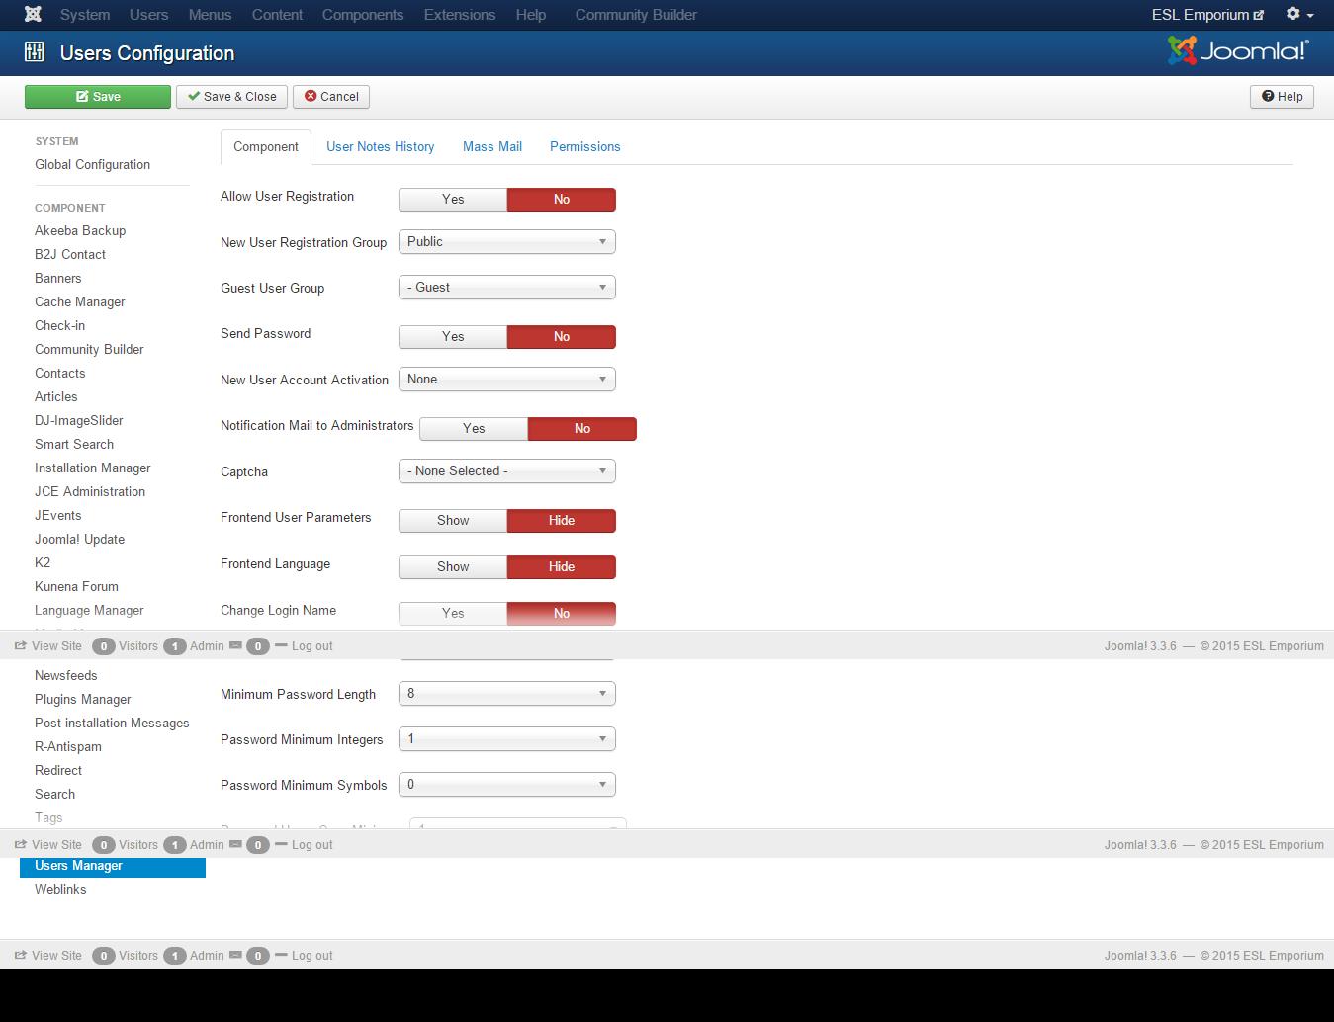Open Installation Manager in the sidebar
The image size is (1334, 1022).
[x=93, y=468]
